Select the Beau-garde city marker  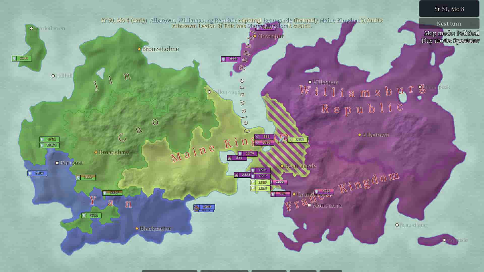[282, 166]
